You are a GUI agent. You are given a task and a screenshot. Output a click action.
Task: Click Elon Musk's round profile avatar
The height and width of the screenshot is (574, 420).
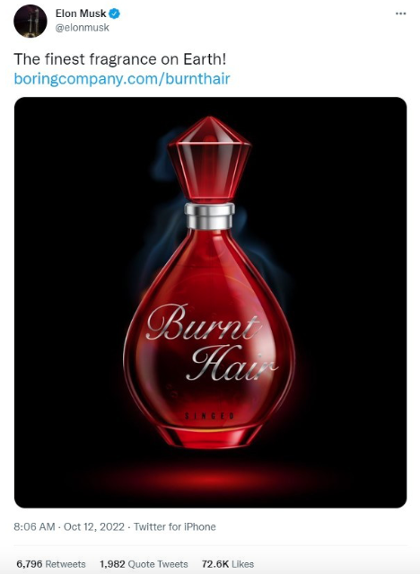pyautogui.click(x=31, y=22)
